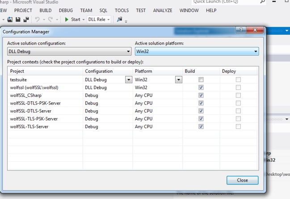The image size is (290, 199).
Task: Click the Find in Files toolbar icon
Action: coord(119,19)
